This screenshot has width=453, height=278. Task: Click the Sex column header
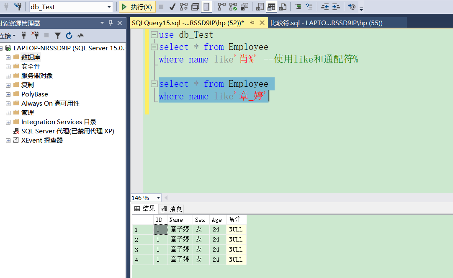click(201, 220)
